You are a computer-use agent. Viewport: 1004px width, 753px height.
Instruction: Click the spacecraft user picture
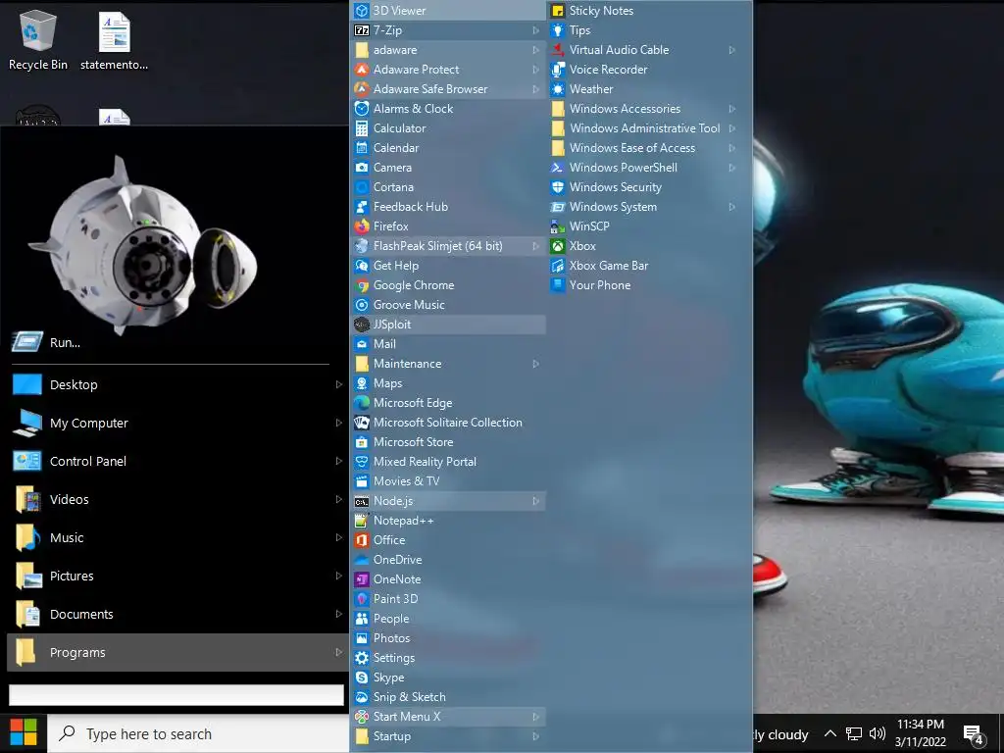142,245
